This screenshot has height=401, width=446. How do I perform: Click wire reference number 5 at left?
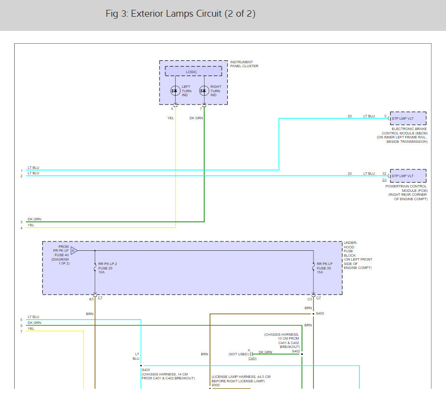point(21,320)
